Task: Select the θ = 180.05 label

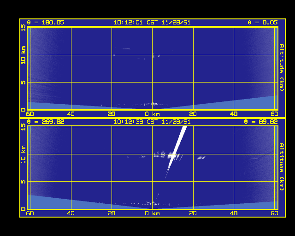Action: [46, 23]
